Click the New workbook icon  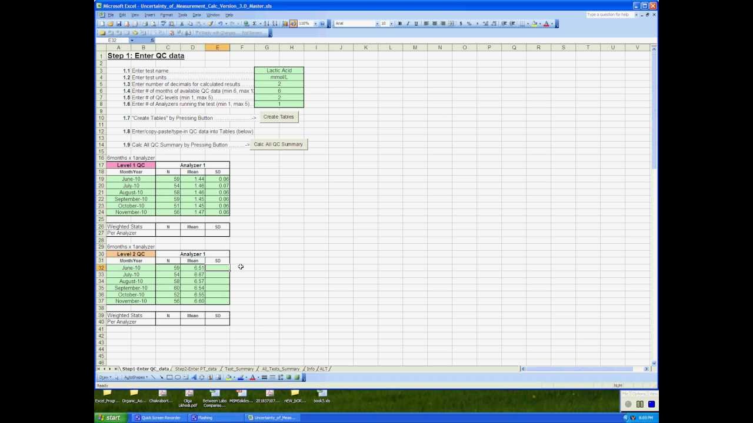pos(102,23)
